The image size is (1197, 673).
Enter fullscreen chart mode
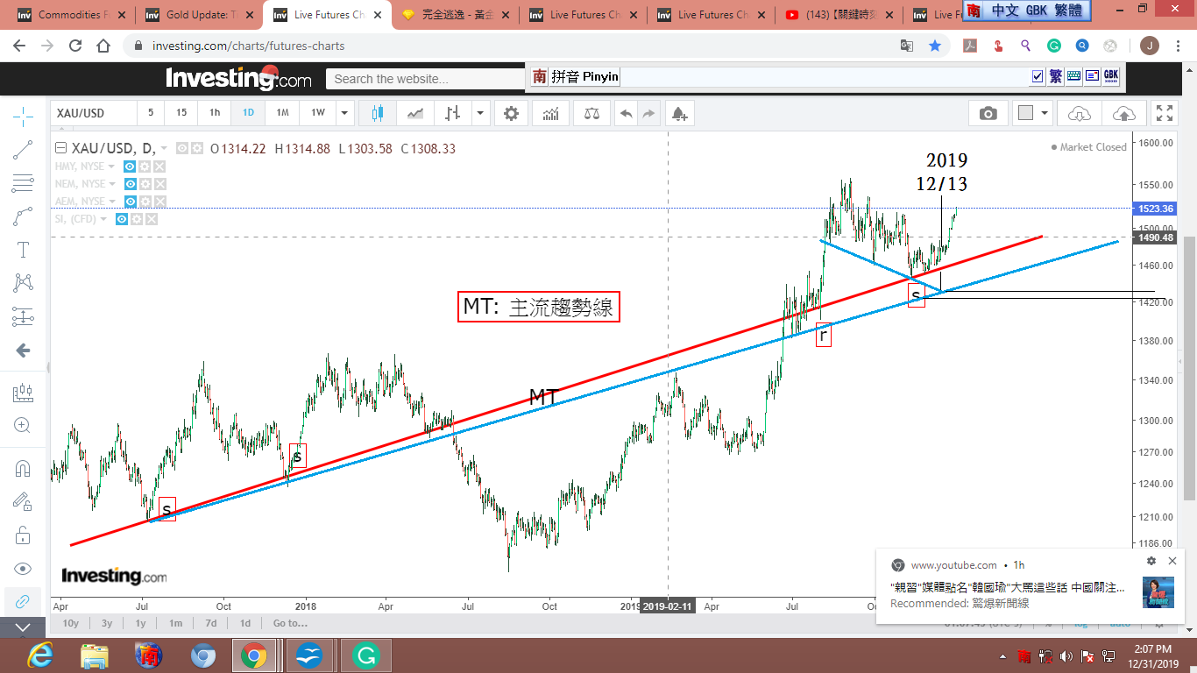[x=1164, y=113]
